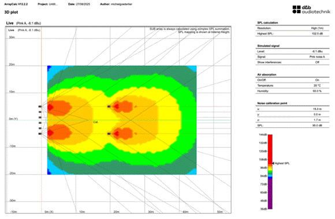Click the 'Air absorption' section heading
Image resolution: width=335 pixels, height=219 pixels.
click(267, 75)
